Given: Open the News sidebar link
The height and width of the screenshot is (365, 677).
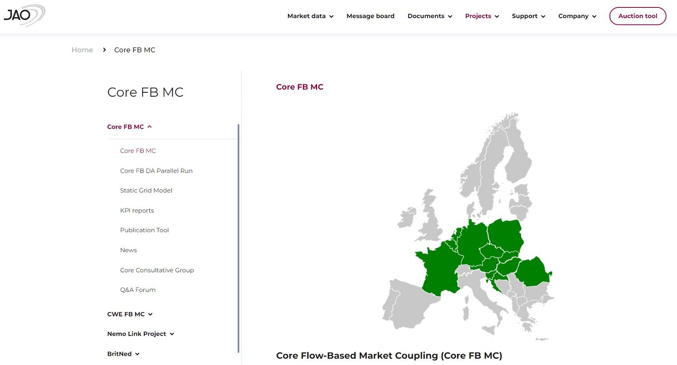Looking at the screenshot, I should pos(129,250).
